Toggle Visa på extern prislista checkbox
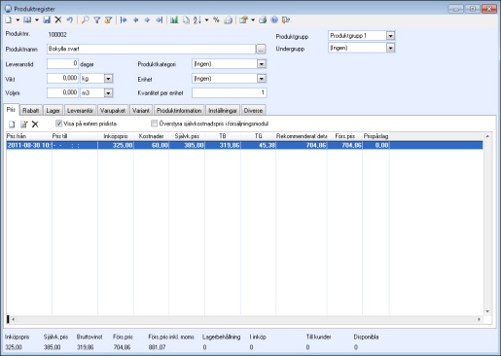This screenshot has height=356, width=501. coord(58,124)
